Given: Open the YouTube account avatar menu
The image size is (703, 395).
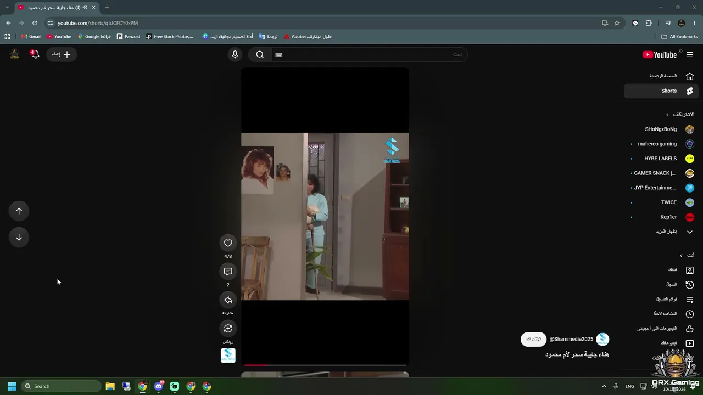Looking at the screenshot, I should (x=15, y=54).
